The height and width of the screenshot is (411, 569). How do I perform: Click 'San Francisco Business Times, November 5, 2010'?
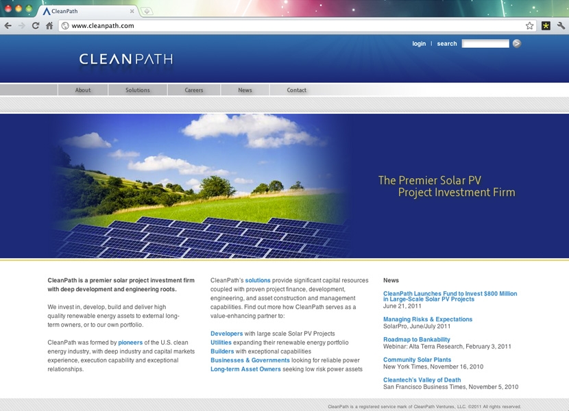[x=450, y=387]
